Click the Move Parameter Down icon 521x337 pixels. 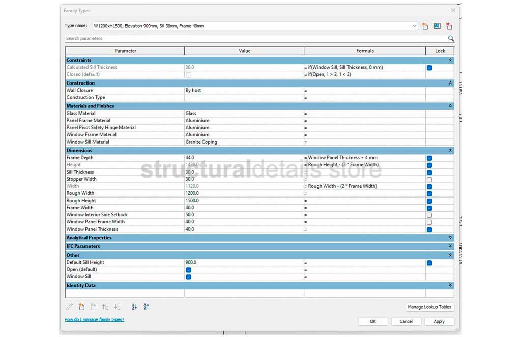coord(118,307)
